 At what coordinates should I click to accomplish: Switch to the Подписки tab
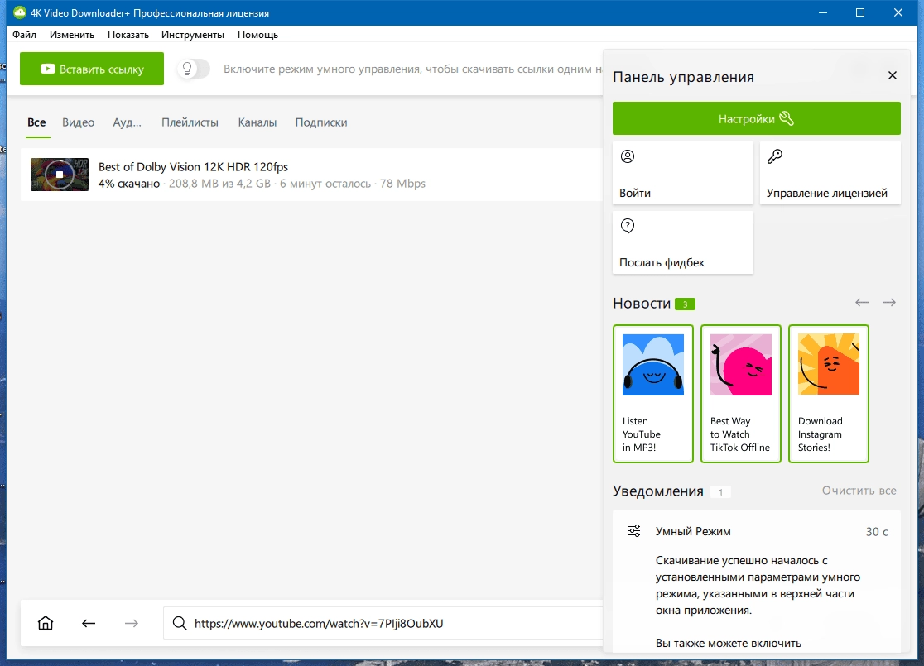click(x=321, y=122)
